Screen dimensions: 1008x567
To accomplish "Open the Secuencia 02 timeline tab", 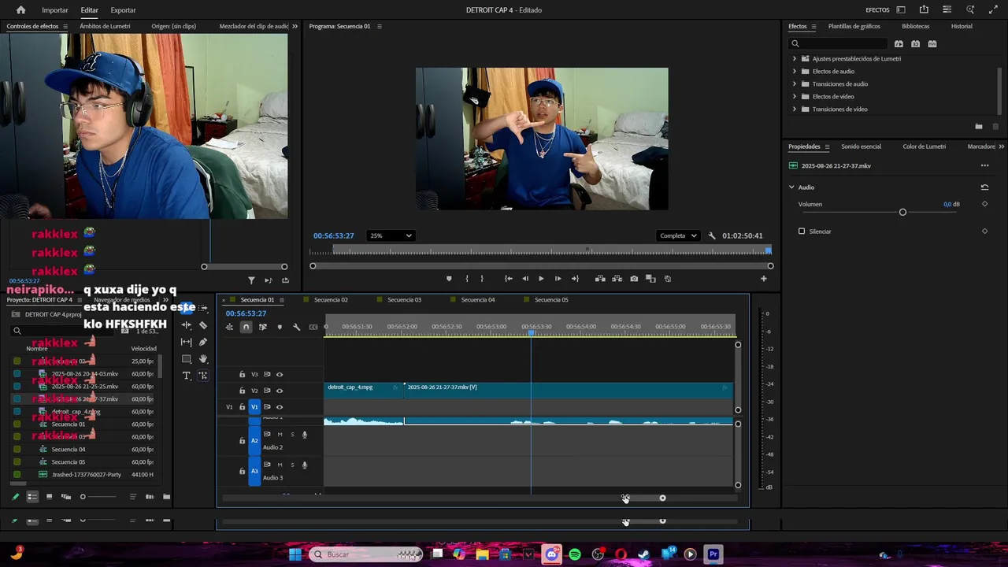I will 331,300.
